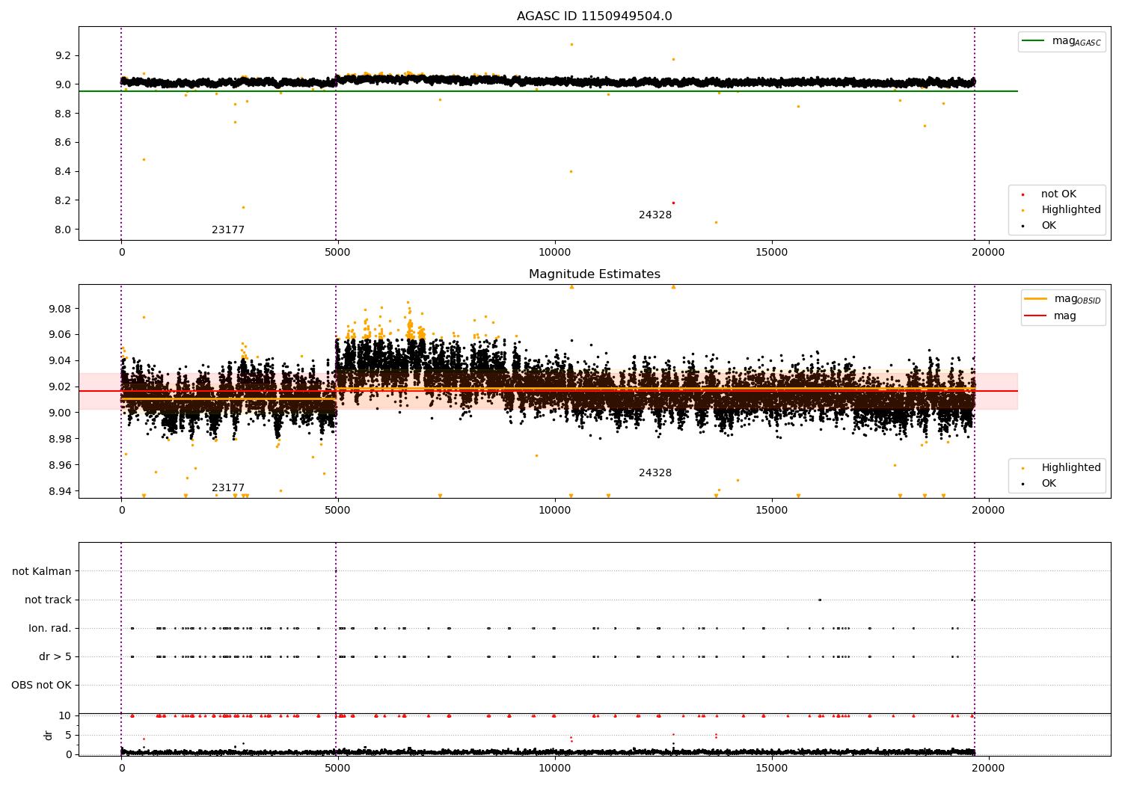This screenshot has height=785, width=1122.
Task: Click the 8.4 y-axis tick label
Action: tap(64, 171)
